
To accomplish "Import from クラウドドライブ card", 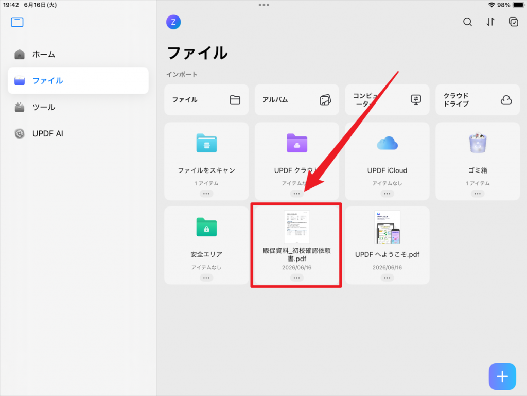I will pyautogui.click(x=478, y=100).
